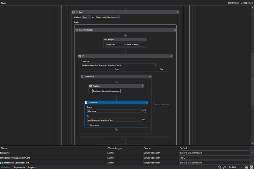The image size is (254, 169).
Task: Edit the If condition expression field
Action: (118, 65)
